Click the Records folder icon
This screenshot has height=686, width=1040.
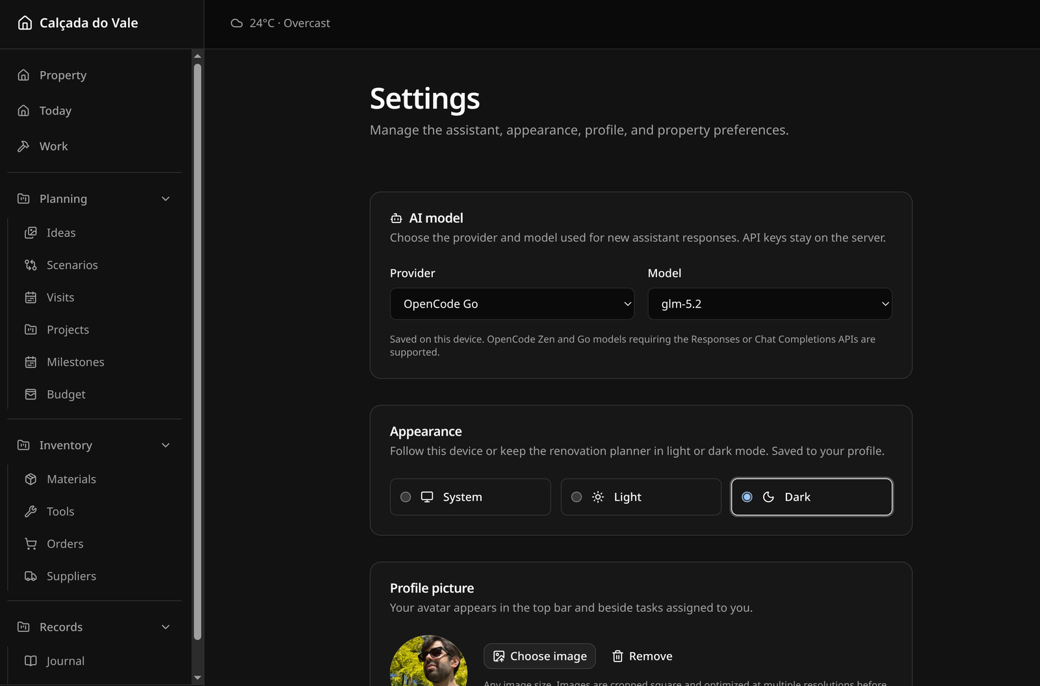[x=23, y=627]
